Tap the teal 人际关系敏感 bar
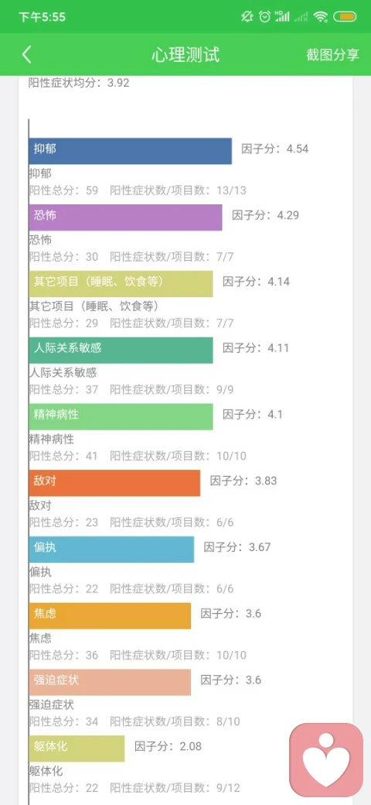The height and width of the screenshot is (805, 371). point(121,350)
